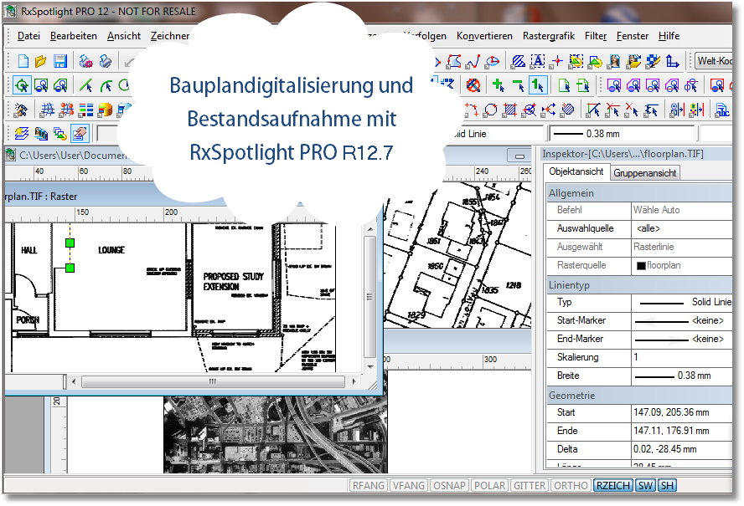Toggle OSNAP in the status bar

(449, 485)
